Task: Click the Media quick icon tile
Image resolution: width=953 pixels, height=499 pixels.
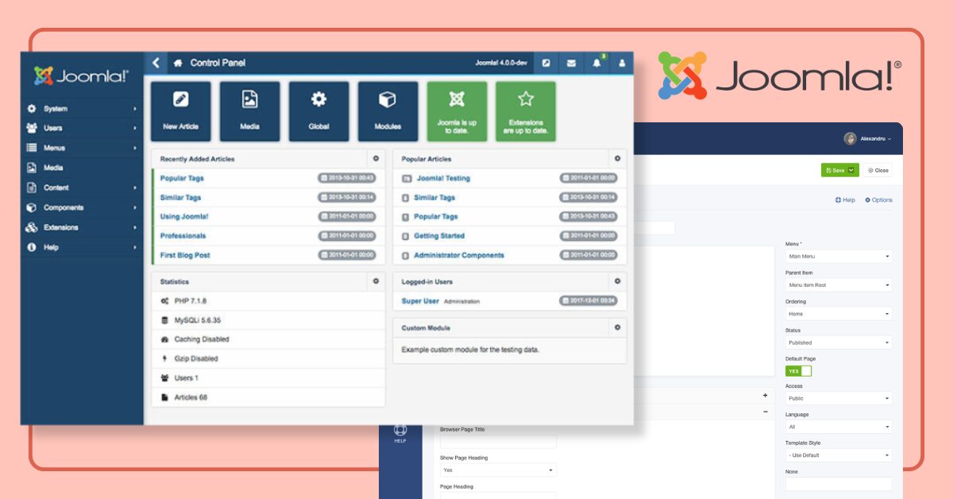Action: pos(249,111)
